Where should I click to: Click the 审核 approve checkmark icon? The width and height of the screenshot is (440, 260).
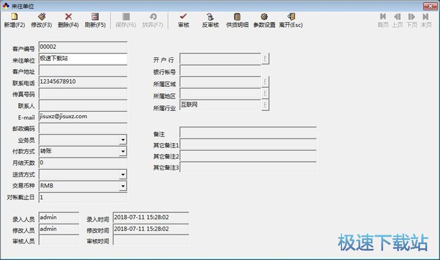pos(184,16)
